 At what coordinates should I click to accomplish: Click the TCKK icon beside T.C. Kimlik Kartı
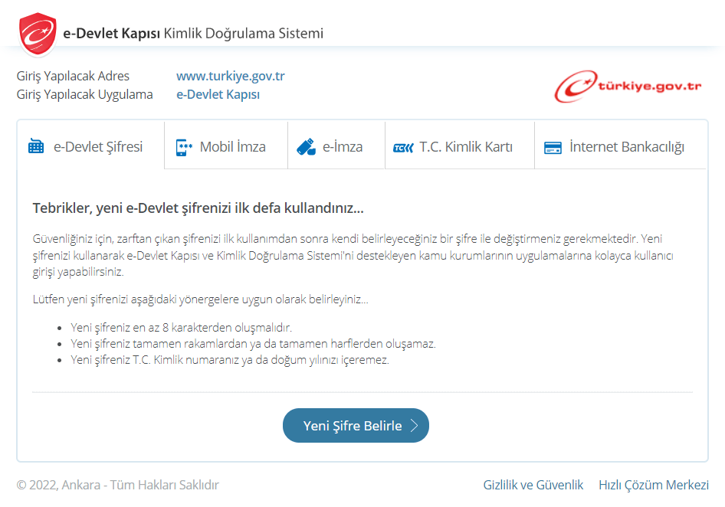click(402, 148)
